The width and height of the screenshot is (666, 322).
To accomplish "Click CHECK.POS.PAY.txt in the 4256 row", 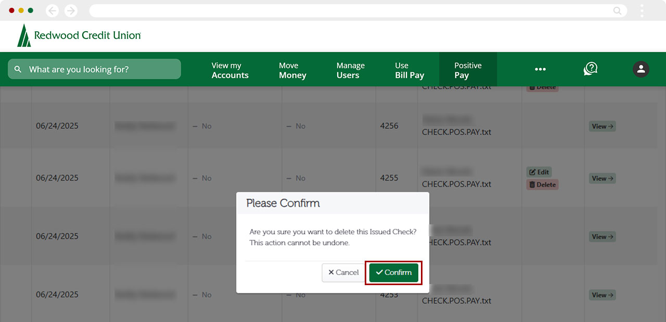I will coord(456,132).
